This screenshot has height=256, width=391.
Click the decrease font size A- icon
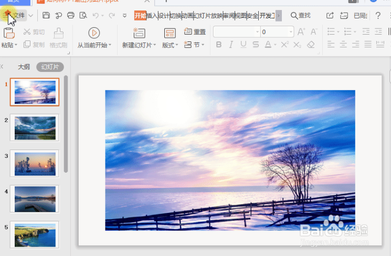coord(314,31)
